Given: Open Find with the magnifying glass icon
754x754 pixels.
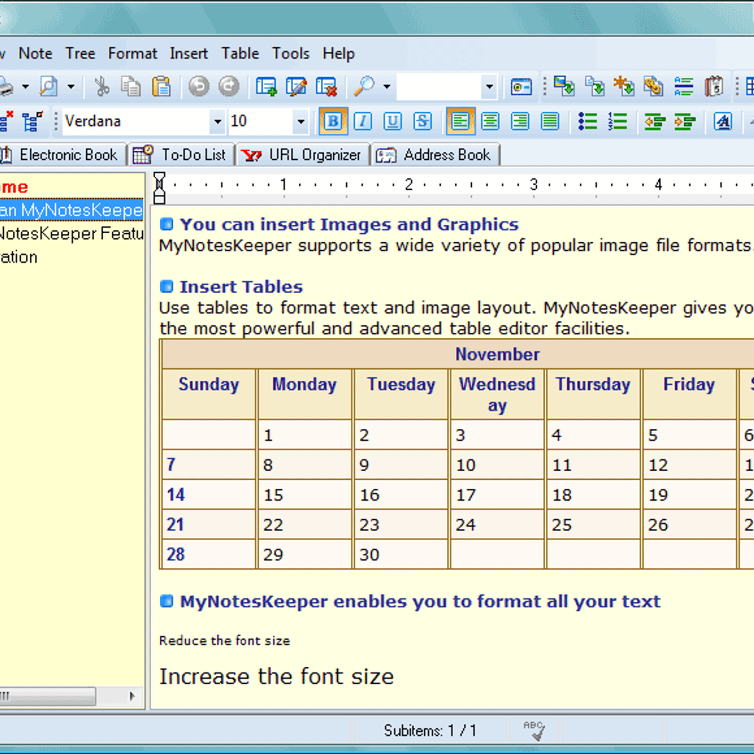Looking at the screenshot, I should (364, 87).
